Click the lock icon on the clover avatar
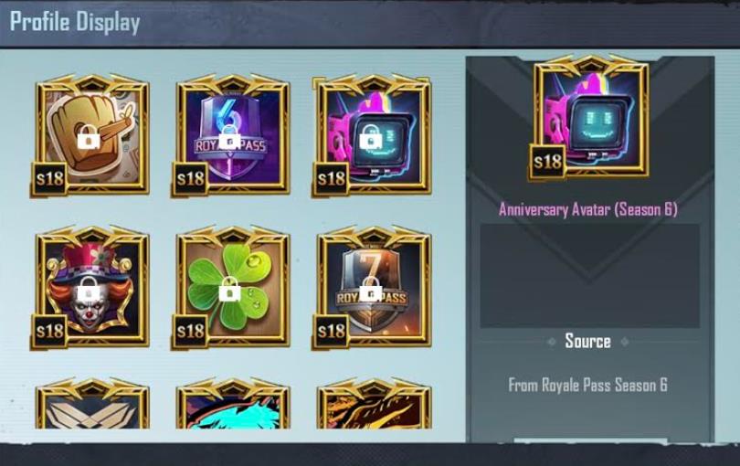740x466 pixels. (229, 289)
